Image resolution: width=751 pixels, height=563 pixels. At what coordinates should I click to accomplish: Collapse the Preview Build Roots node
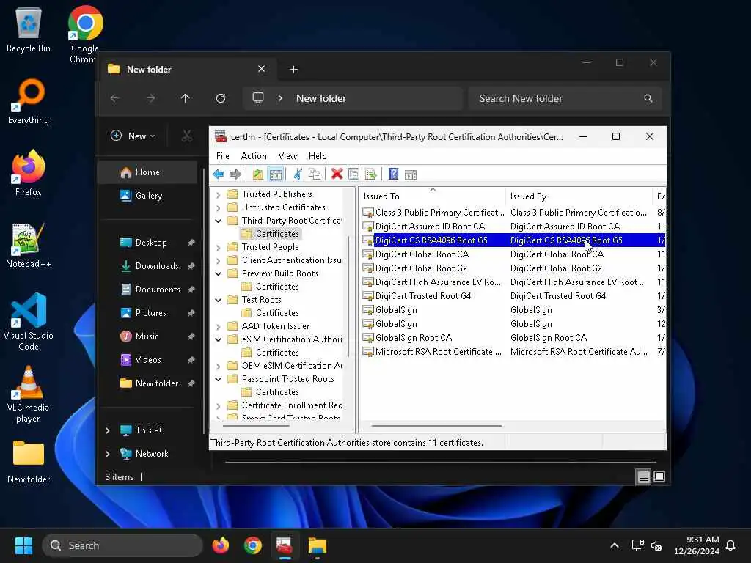point(219,273)
